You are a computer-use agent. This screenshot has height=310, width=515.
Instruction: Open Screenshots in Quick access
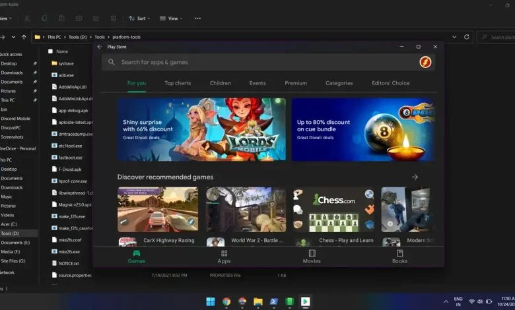click(x=12, y=137)
